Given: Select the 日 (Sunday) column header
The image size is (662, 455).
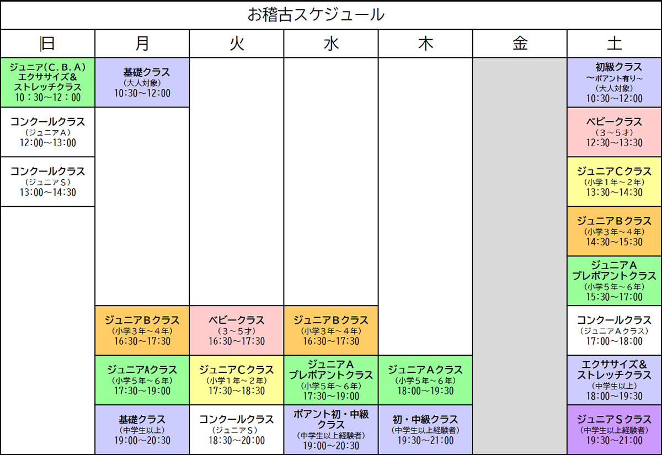Looking at the screenshot, I should [x=47, y=44].
